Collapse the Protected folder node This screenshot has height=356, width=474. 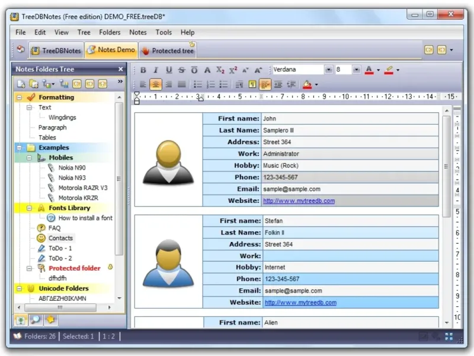[29, 268]
